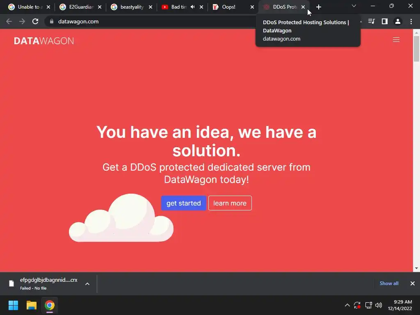Open the Chrome profile menu
The image size is (420, 315).
398,21
